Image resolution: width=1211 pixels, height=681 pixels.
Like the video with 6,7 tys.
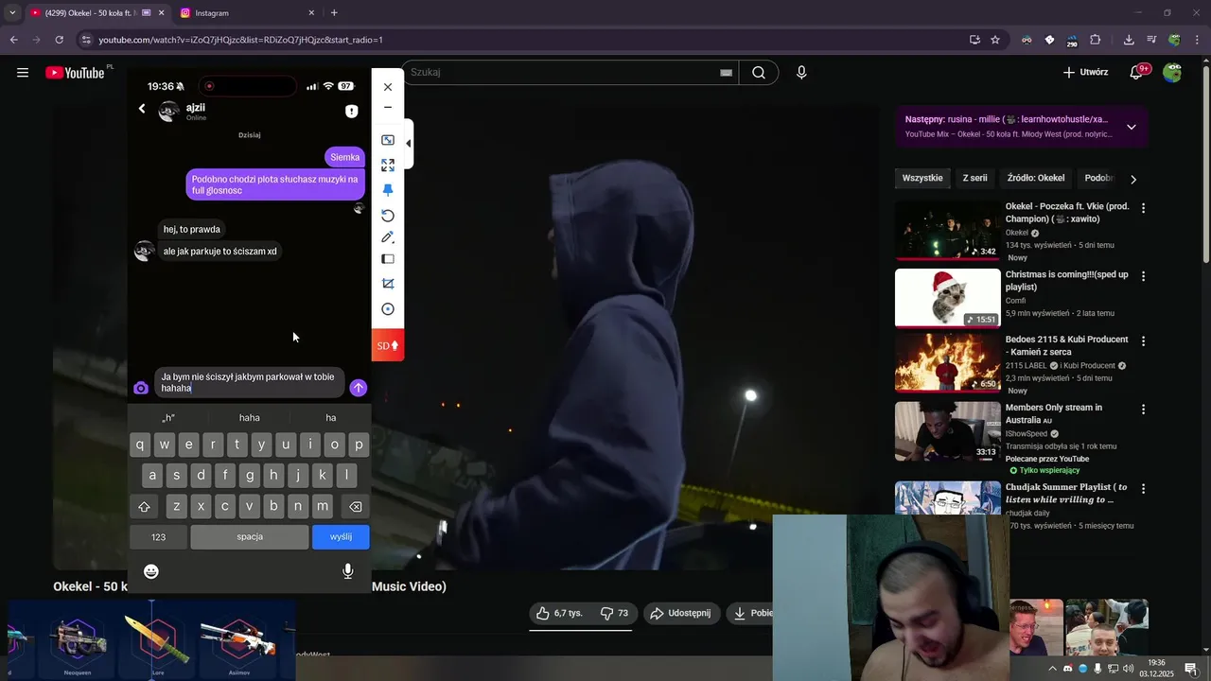pos(559,613)
